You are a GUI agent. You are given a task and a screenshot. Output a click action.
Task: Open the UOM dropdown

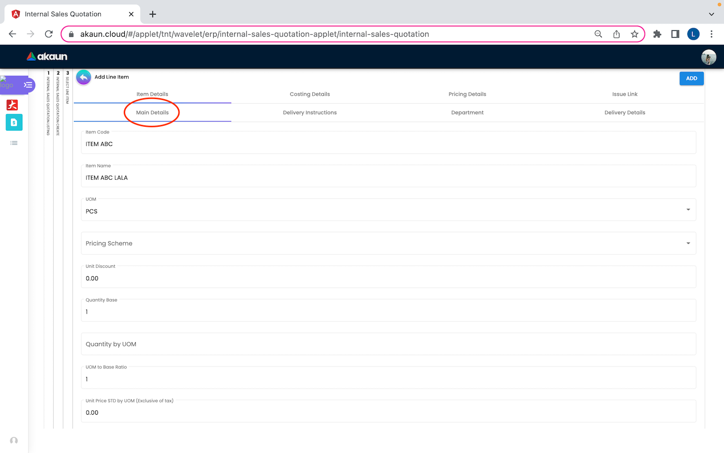[x=389, y=210]
